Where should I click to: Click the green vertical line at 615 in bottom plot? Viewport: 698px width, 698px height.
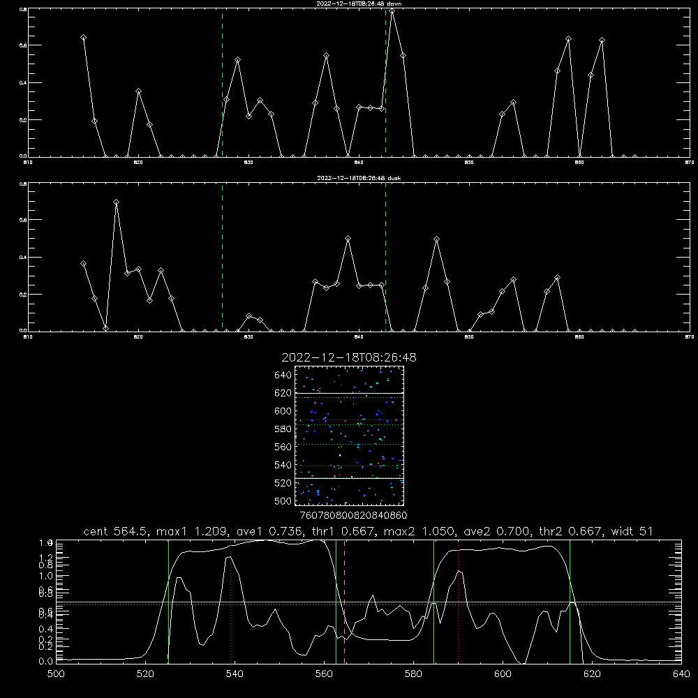[570, 602]
